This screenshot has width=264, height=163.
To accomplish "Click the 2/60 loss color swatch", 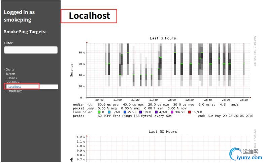I will 125,112.
